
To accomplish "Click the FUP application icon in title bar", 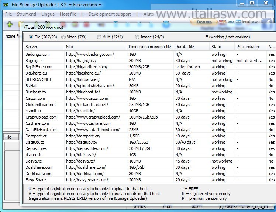I will (x=6, y=5).
